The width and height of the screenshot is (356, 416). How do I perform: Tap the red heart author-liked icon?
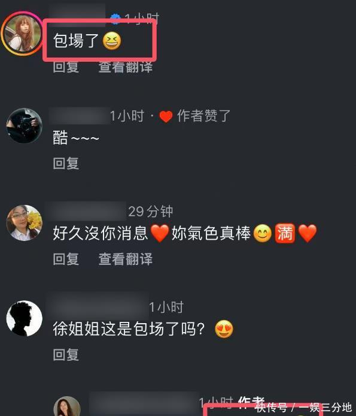point(166,116)
